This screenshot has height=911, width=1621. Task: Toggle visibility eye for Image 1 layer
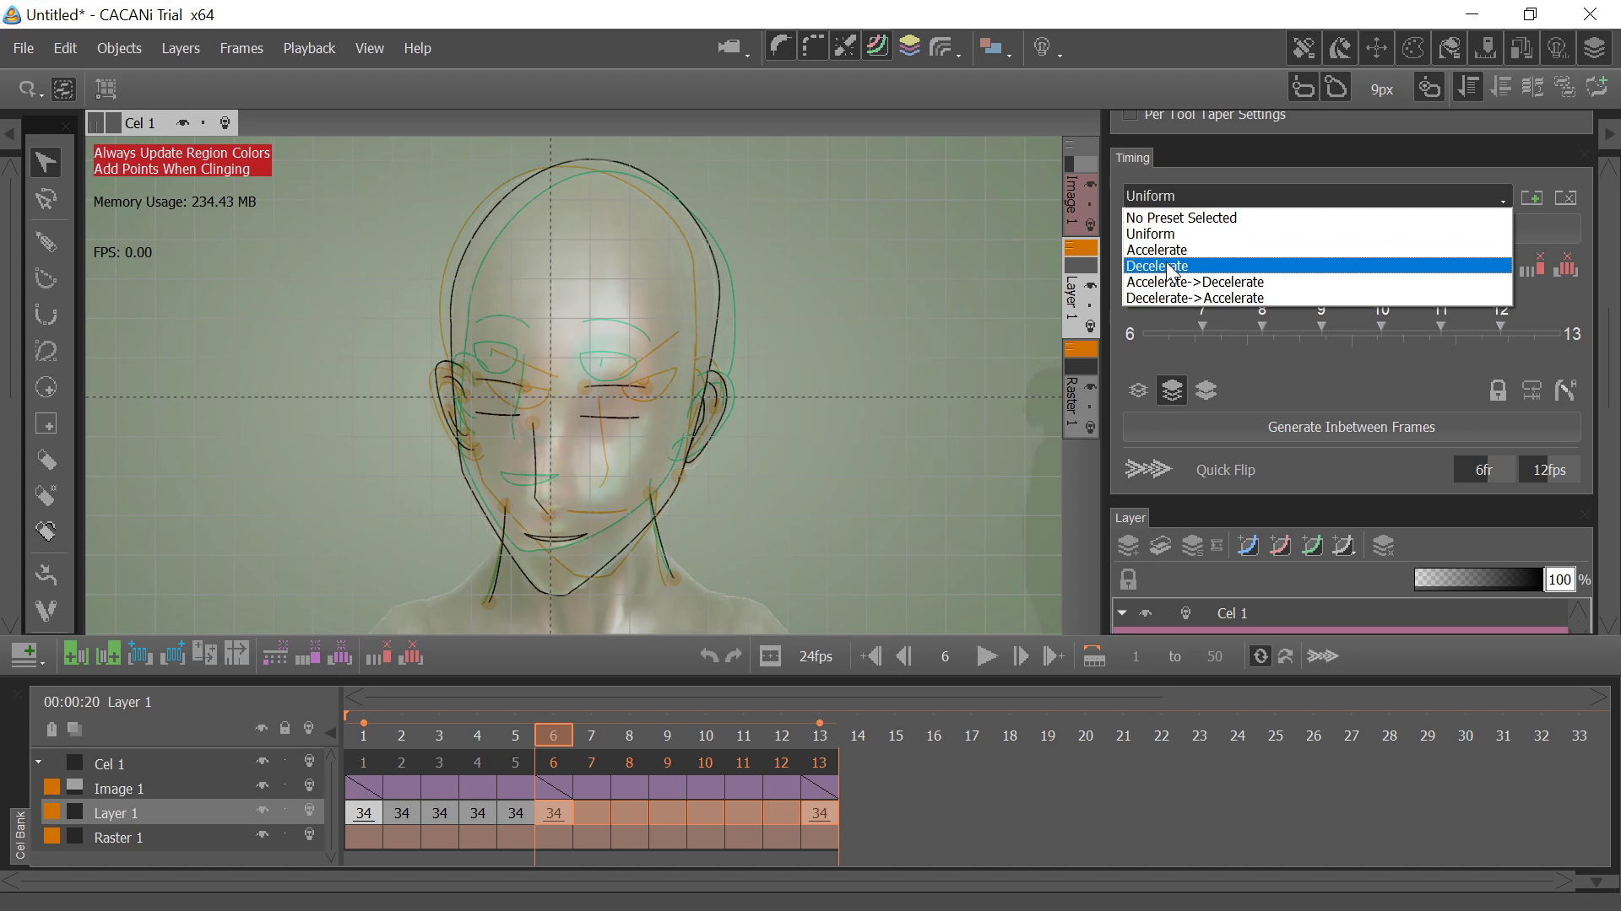263,786
